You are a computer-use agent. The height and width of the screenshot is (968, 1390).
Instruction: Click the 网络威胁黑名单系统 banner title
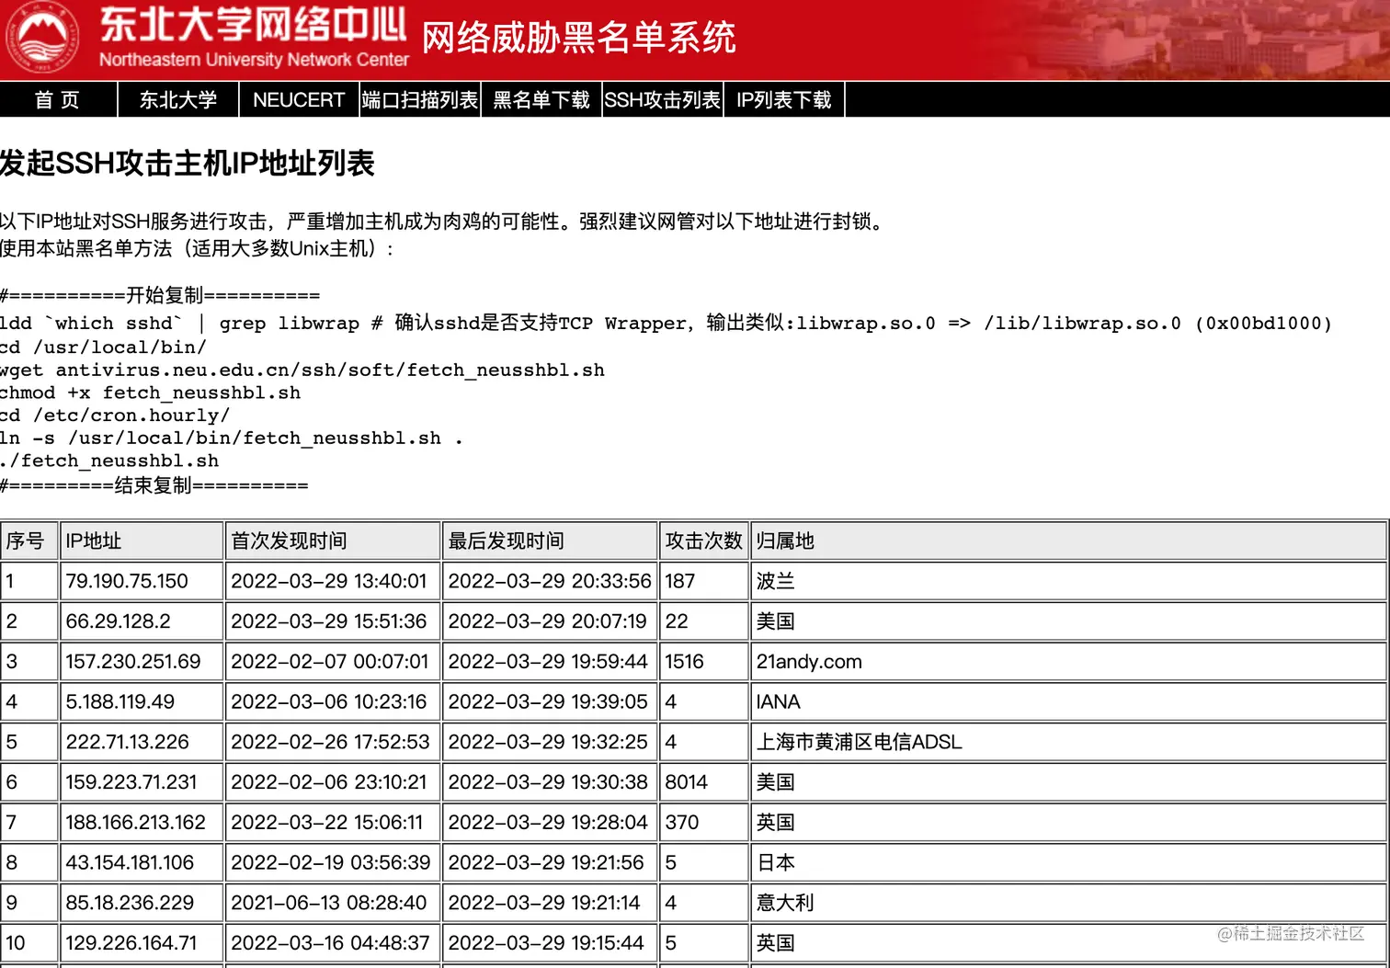[x=579, y=38]
